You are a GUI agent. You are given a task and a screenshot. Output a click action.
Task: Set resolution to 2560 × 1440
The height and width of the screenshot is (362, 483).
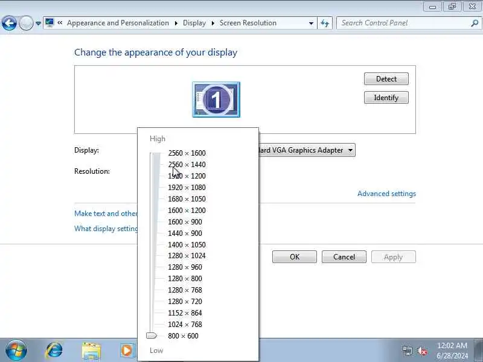[x=187, y=164]
